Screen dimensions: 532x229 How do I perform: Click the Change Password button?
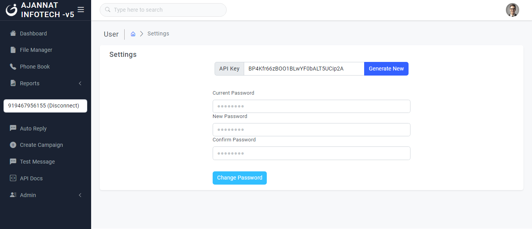pos(240,178)
